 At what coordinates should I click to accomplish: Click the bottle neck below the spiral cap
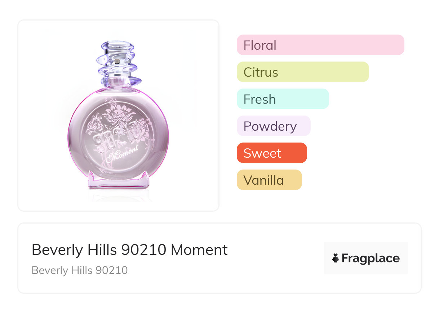[118, 84]
